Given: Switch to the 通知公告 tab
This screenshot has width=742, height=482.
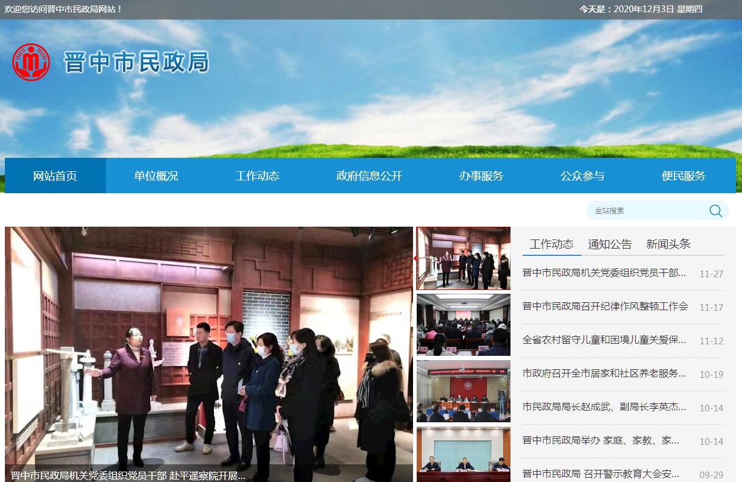Looking at the screenshot, I should [x=610, y=244].
